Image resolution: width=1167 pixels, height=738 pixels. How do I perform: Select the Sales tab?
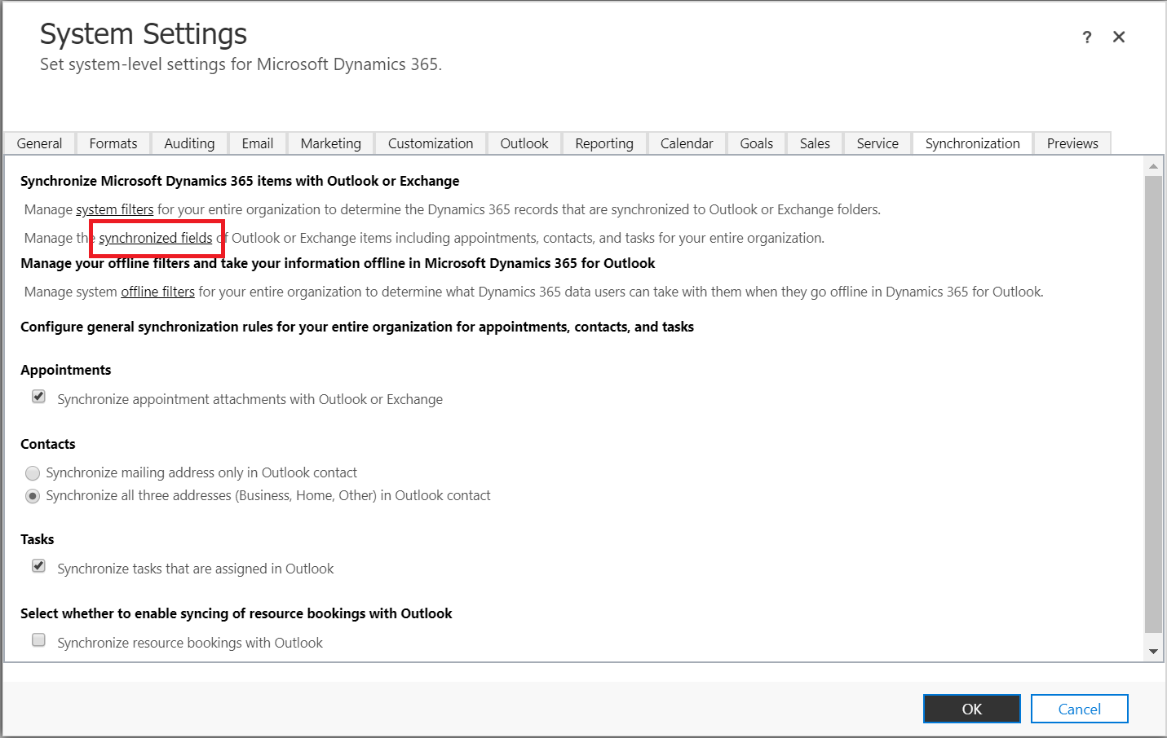point(815,143)
